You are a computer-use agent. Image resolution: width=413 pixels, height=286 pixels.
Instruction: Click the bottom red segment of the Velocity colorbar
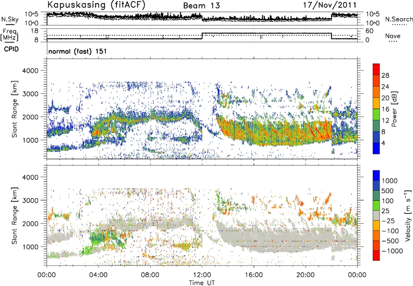pos(376,256)
